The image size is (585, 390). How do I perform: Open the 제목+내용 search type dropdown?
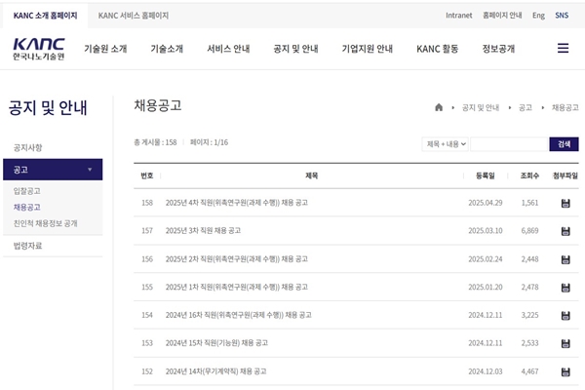(x=446, y=144)
